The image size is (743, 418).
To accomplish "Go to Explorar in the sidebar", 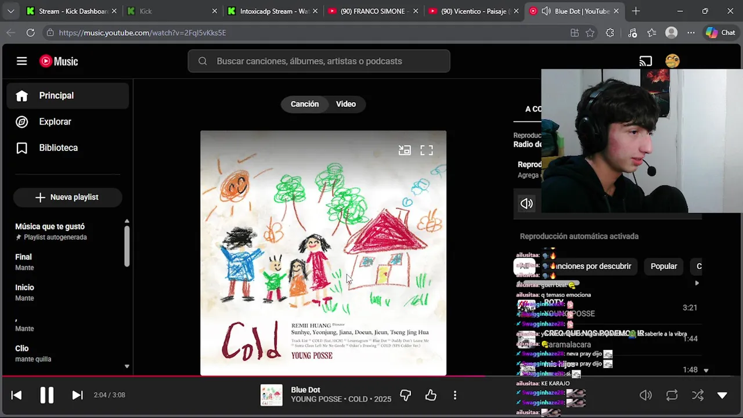I will [x=68, y=122].
